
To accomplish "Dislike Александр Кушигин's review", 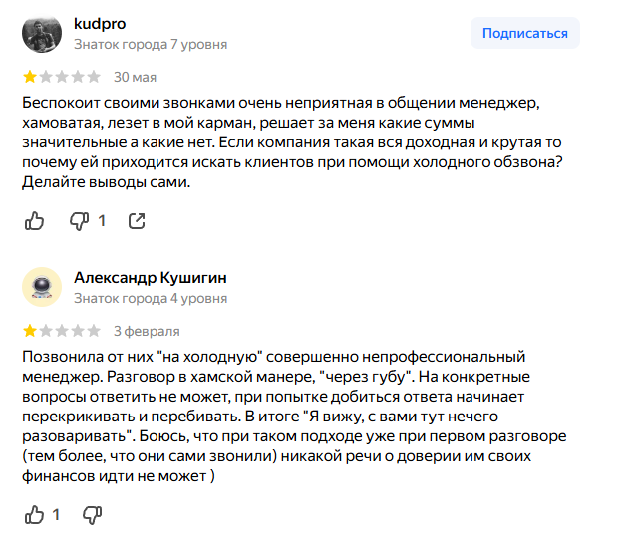I will coord(92,515).
